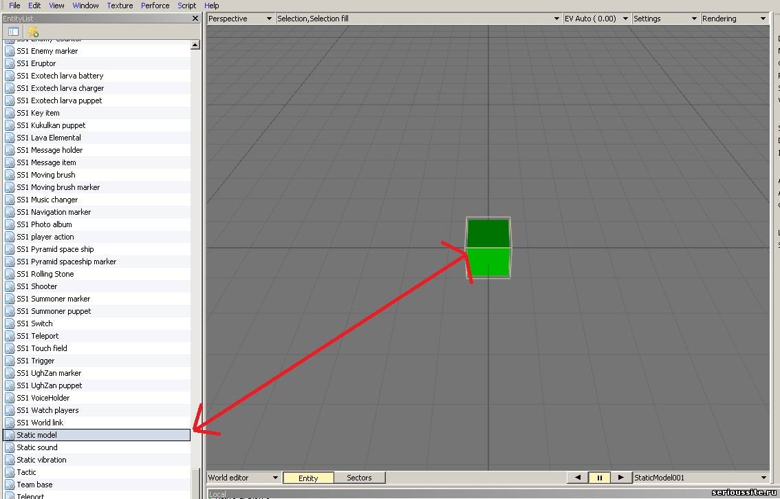This screenshot has width=780, height=499.
Task: Select SS1 Exotech larva puppet entry
Action: click(97, 100)
